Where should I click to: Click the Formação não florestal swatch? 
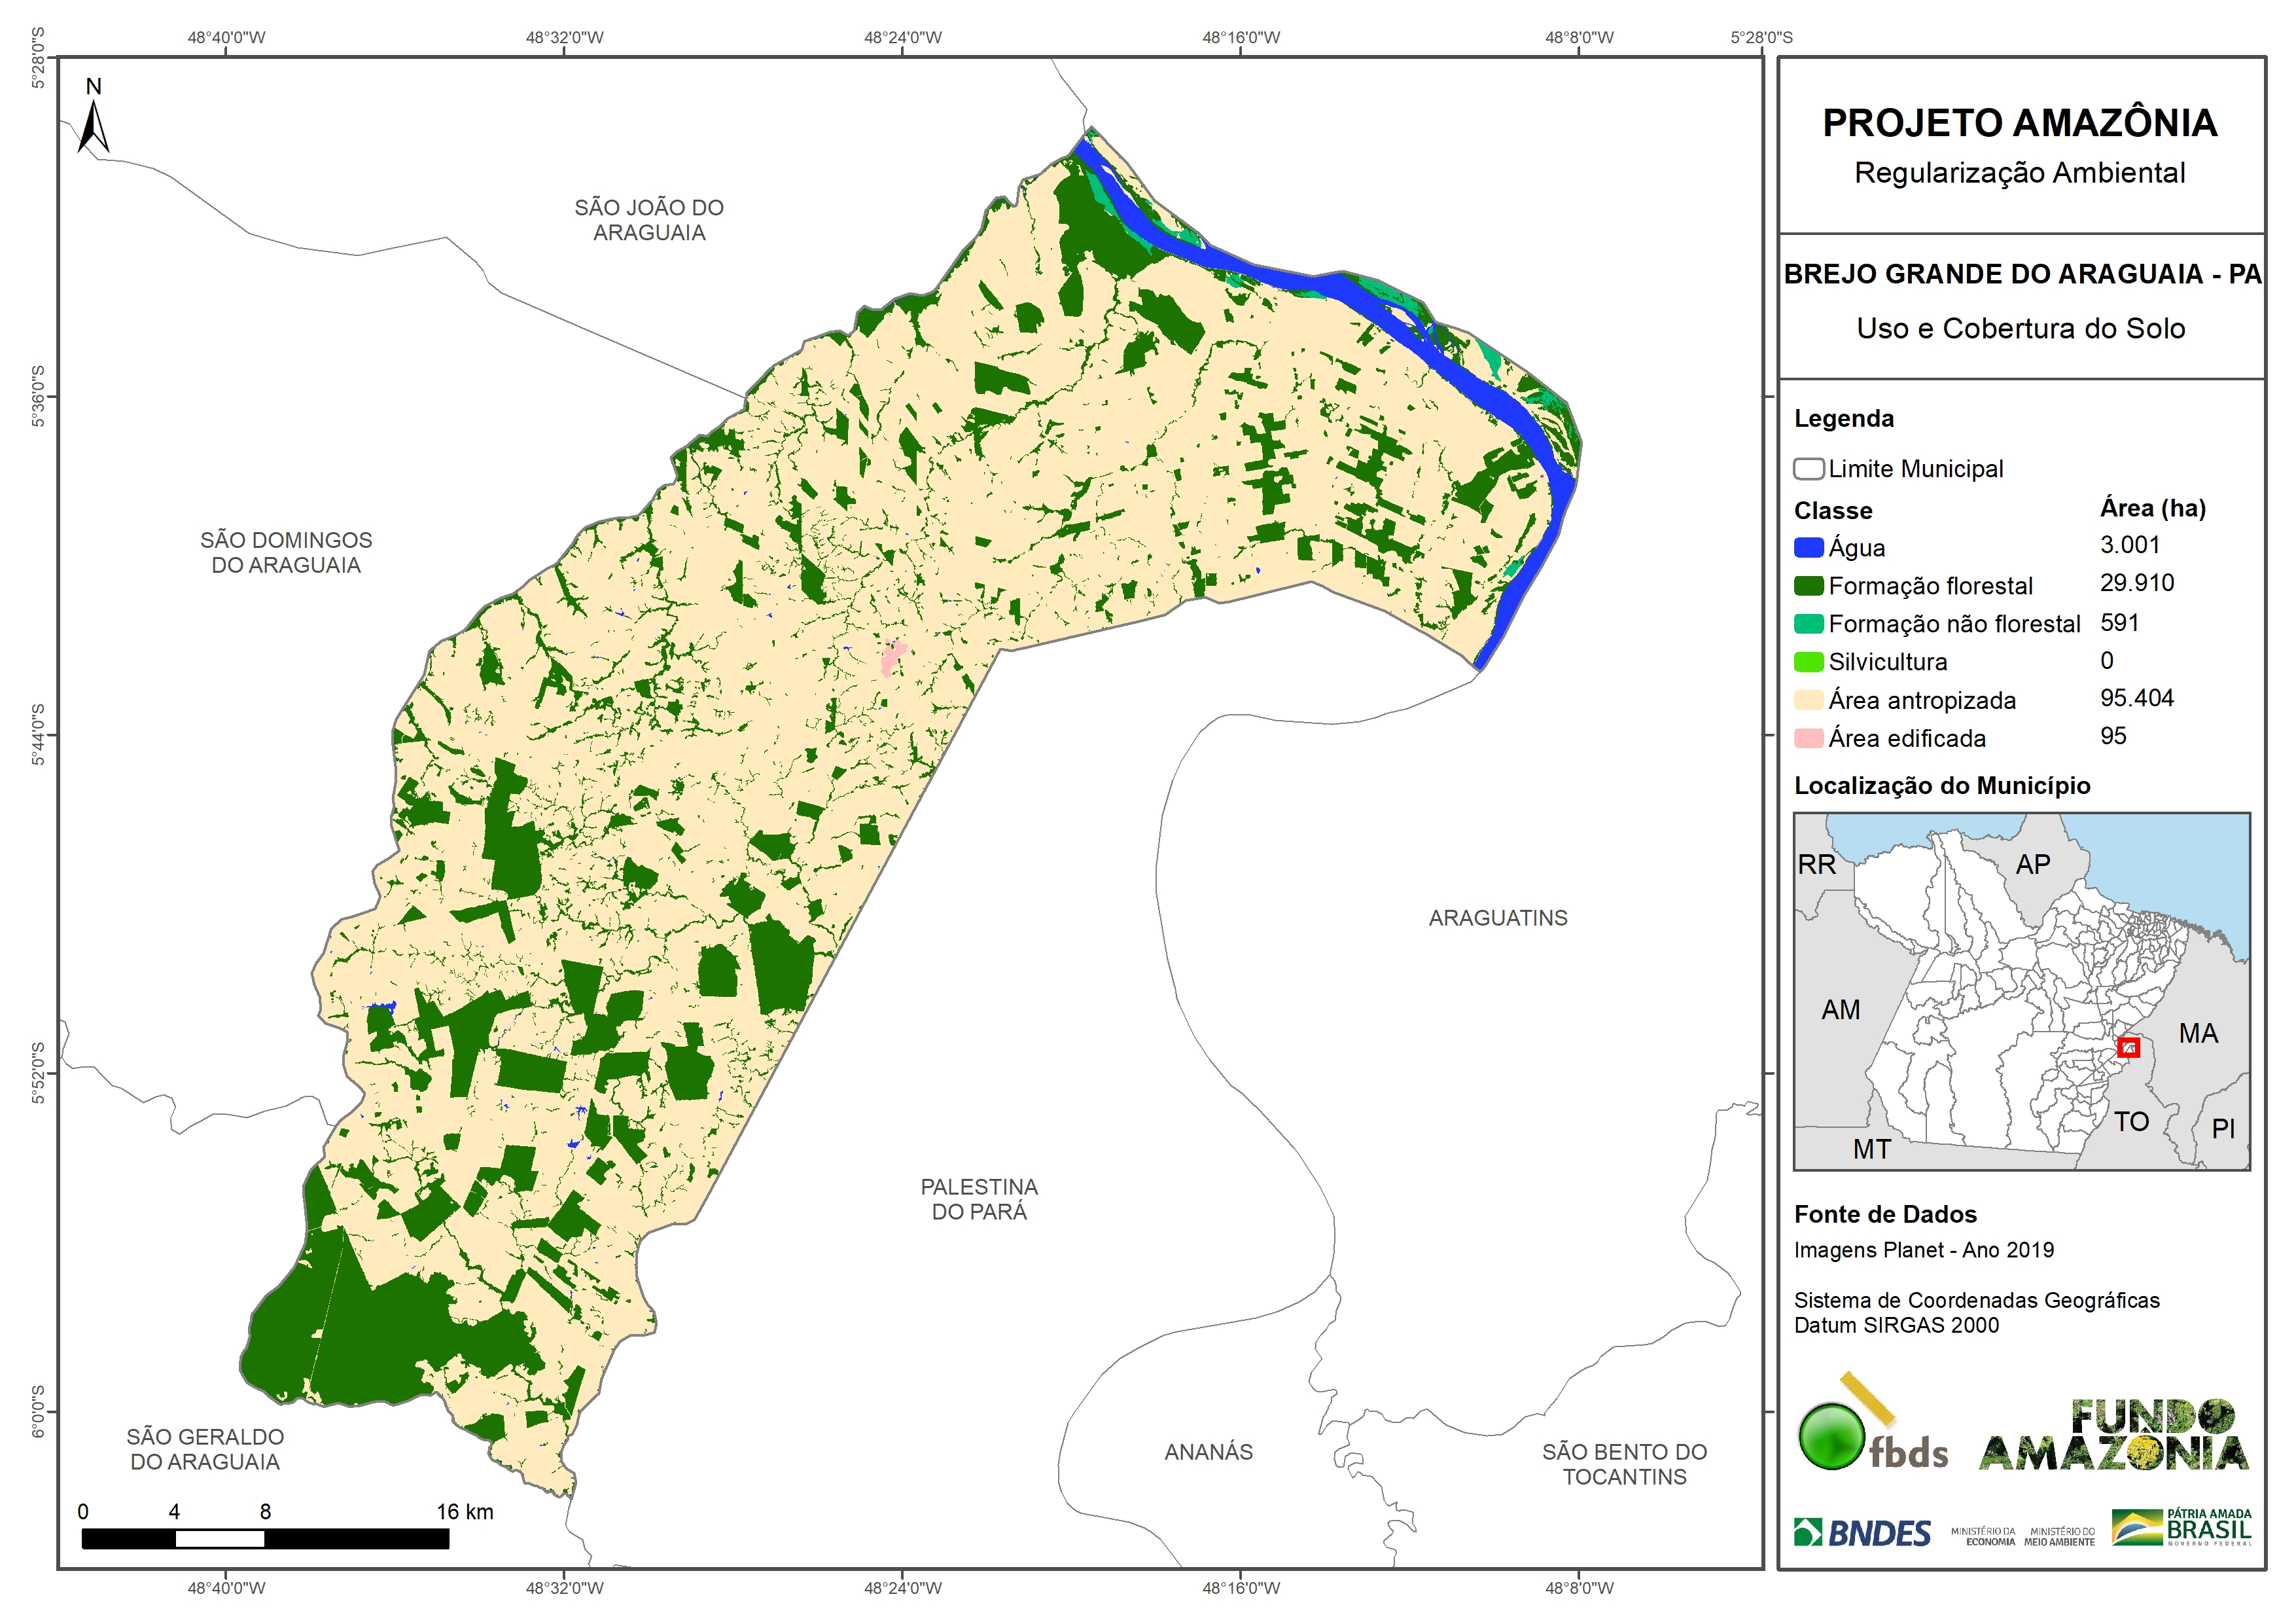pos(1808,623)
